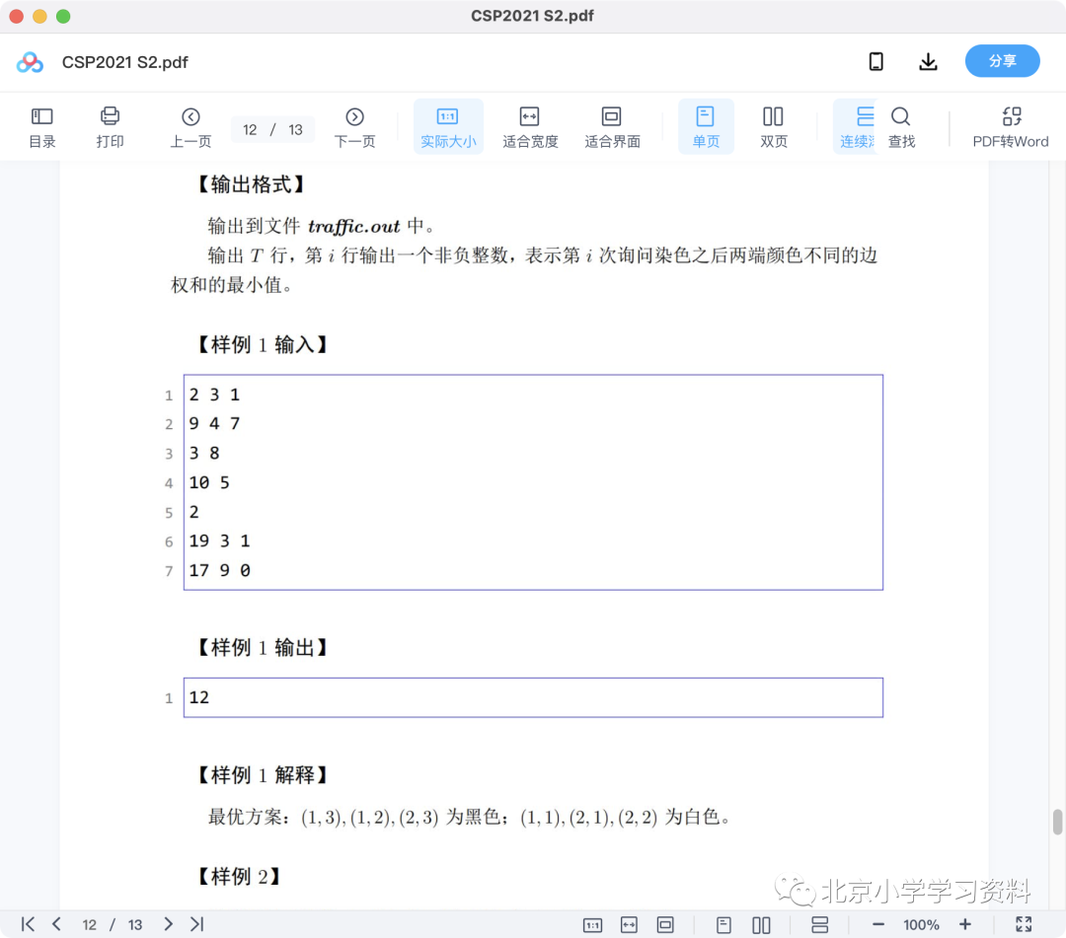Click the 【样例 1 解释】 heading

click(262, 775)
